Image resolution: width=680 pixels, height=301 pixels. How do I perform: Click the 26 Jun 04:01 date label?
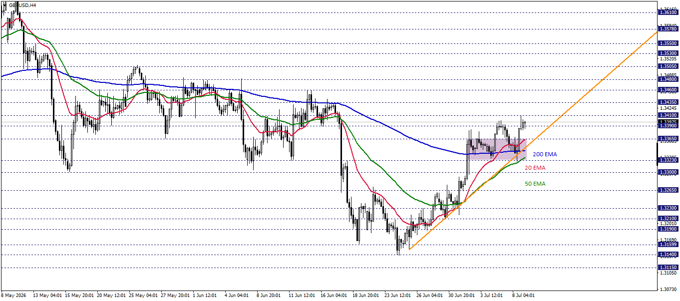tap(431, 296)
